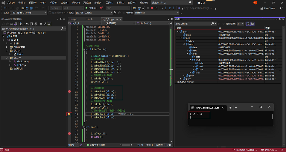The width and height of the screenshot is (286, 152).
Task: Toggle the breakpoint on line 34
Action: click(69, 133)
